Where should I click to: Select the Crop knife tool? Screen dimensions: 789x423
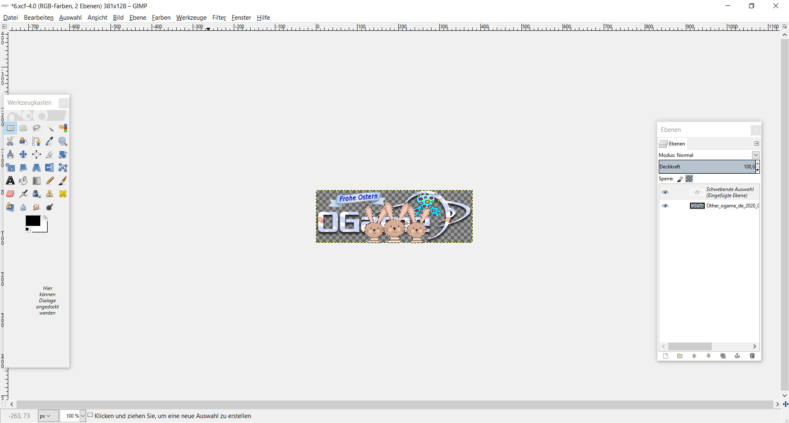50,154
